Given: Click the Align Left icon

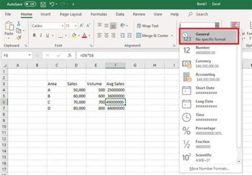Looking at the screenshot, I should pos(99,35).
